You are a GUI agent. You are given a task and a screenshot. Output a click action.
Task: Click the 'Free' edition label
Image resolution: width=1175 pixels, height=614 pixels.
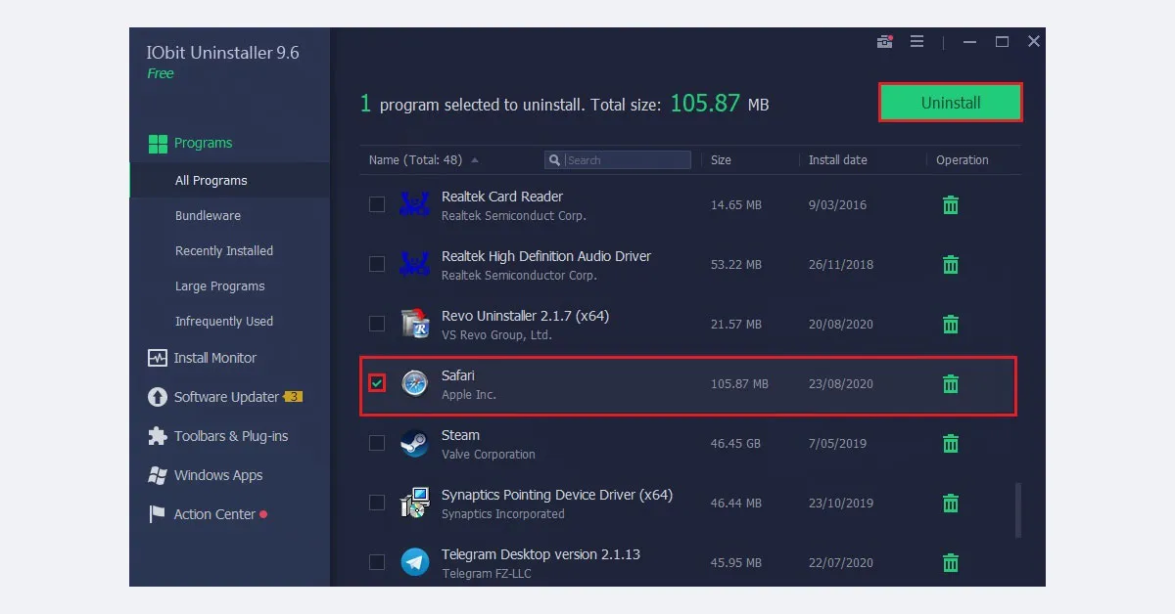tap(161, 73)
